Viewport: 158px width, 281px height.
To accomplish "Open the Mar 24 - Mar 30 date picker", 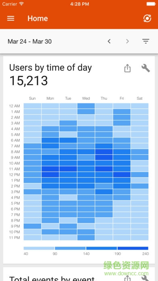I will click(x=29, y=42).
